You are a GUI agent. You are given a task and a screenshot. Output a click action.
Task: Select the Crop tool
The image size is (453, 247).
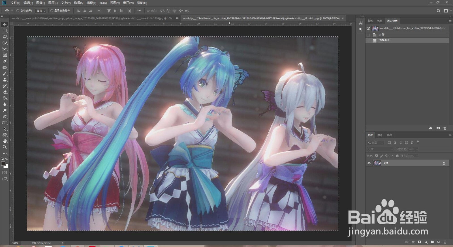tap(5, 49)
